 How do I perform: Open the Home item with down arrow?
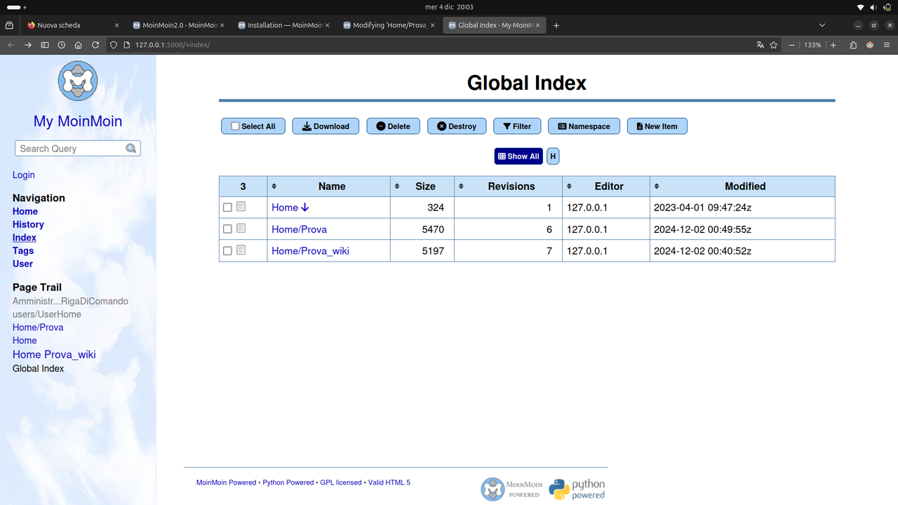pos(290,208)
